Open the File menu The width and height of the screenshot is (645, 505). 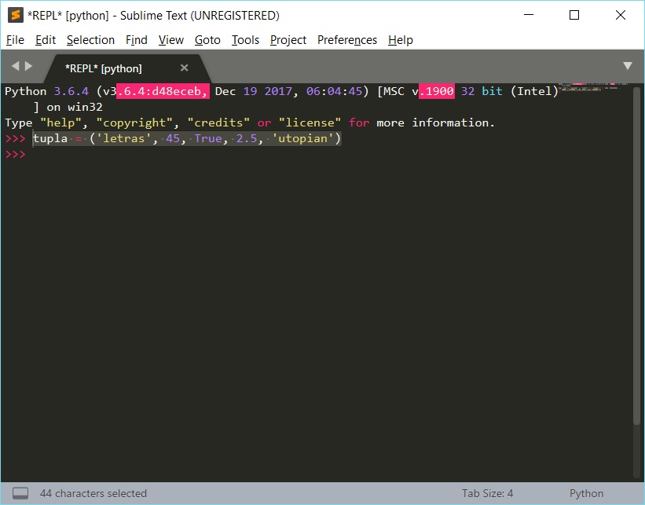pyautogui.click(x=15, y=40)
